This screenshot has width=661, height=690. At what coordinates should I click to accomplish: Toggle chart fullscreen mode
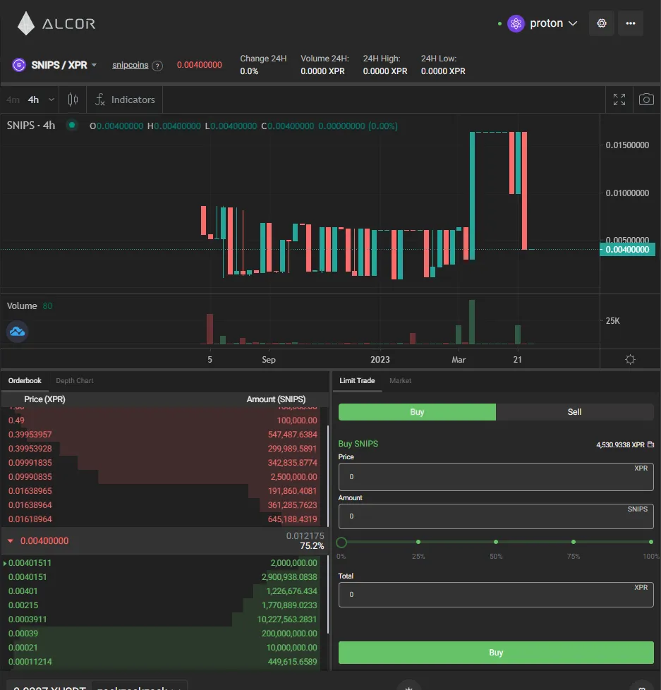(619, 99)
